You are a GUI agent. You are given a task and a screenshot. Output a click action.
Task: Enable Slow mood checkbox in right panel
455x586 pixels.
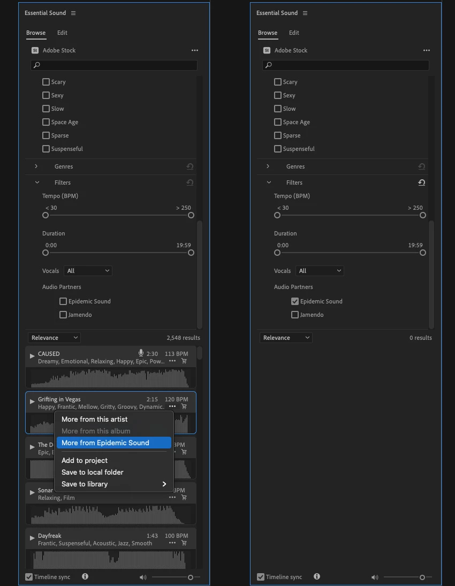tap(278, 109)
